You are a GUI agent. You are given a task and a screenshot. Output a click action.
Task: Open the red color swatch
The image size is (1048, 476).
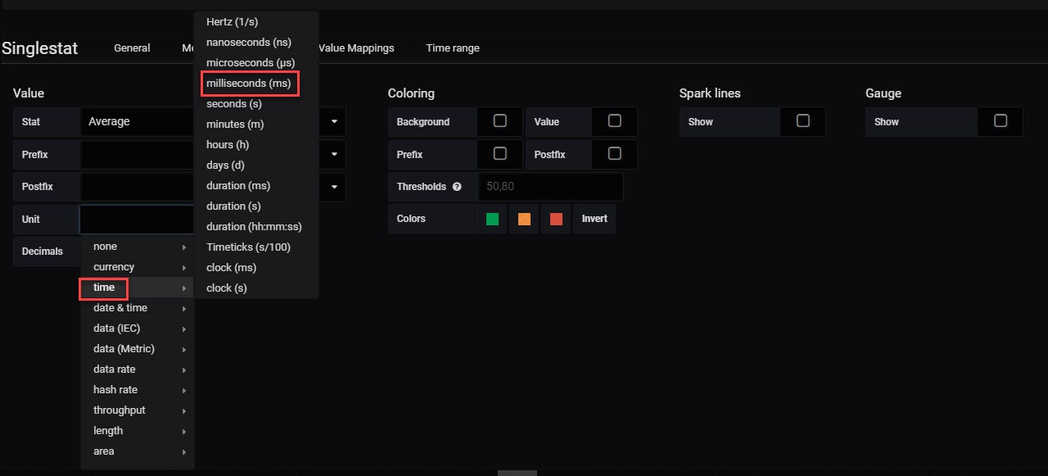click(x=556, y=219)
